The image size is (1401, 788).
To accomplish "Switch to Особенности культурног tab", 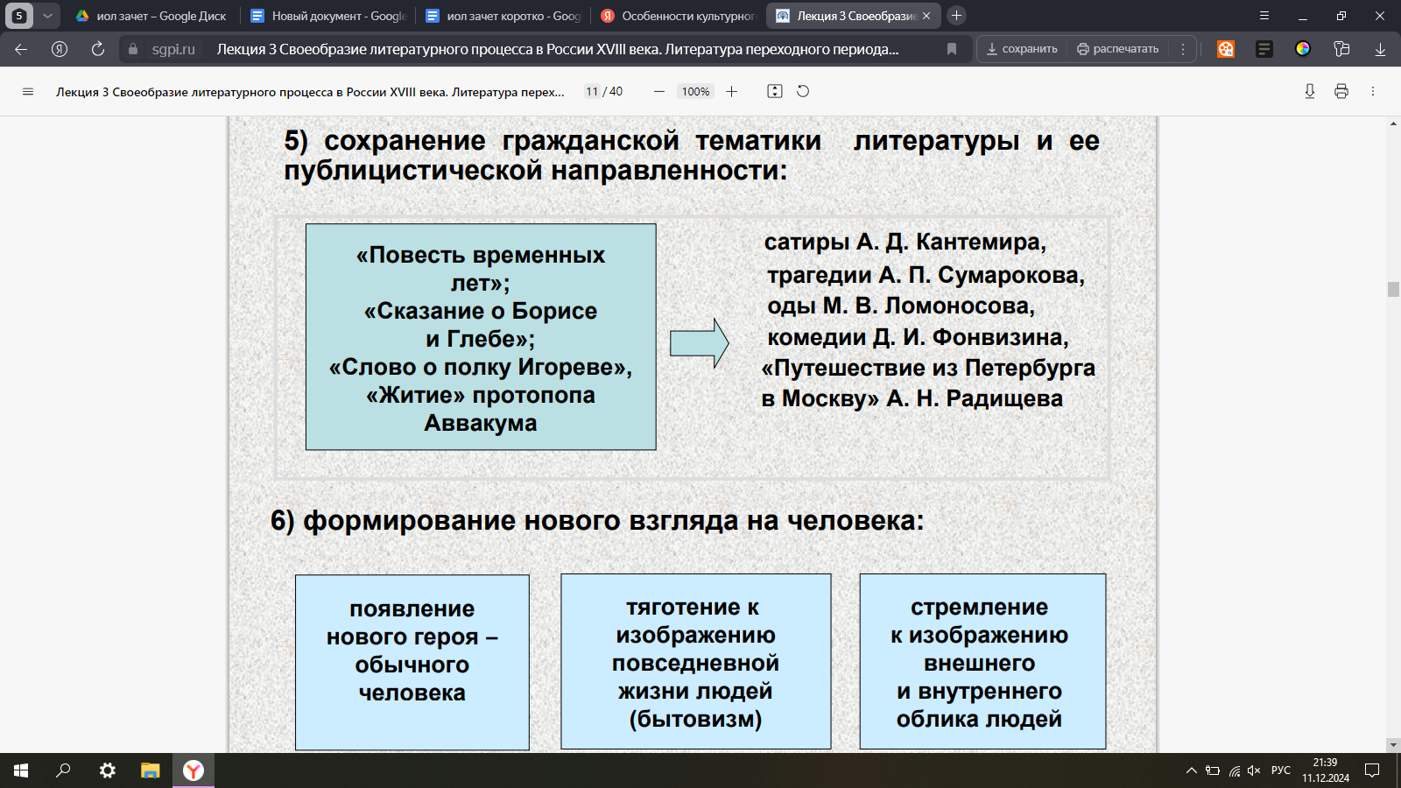I will (678, 16).
